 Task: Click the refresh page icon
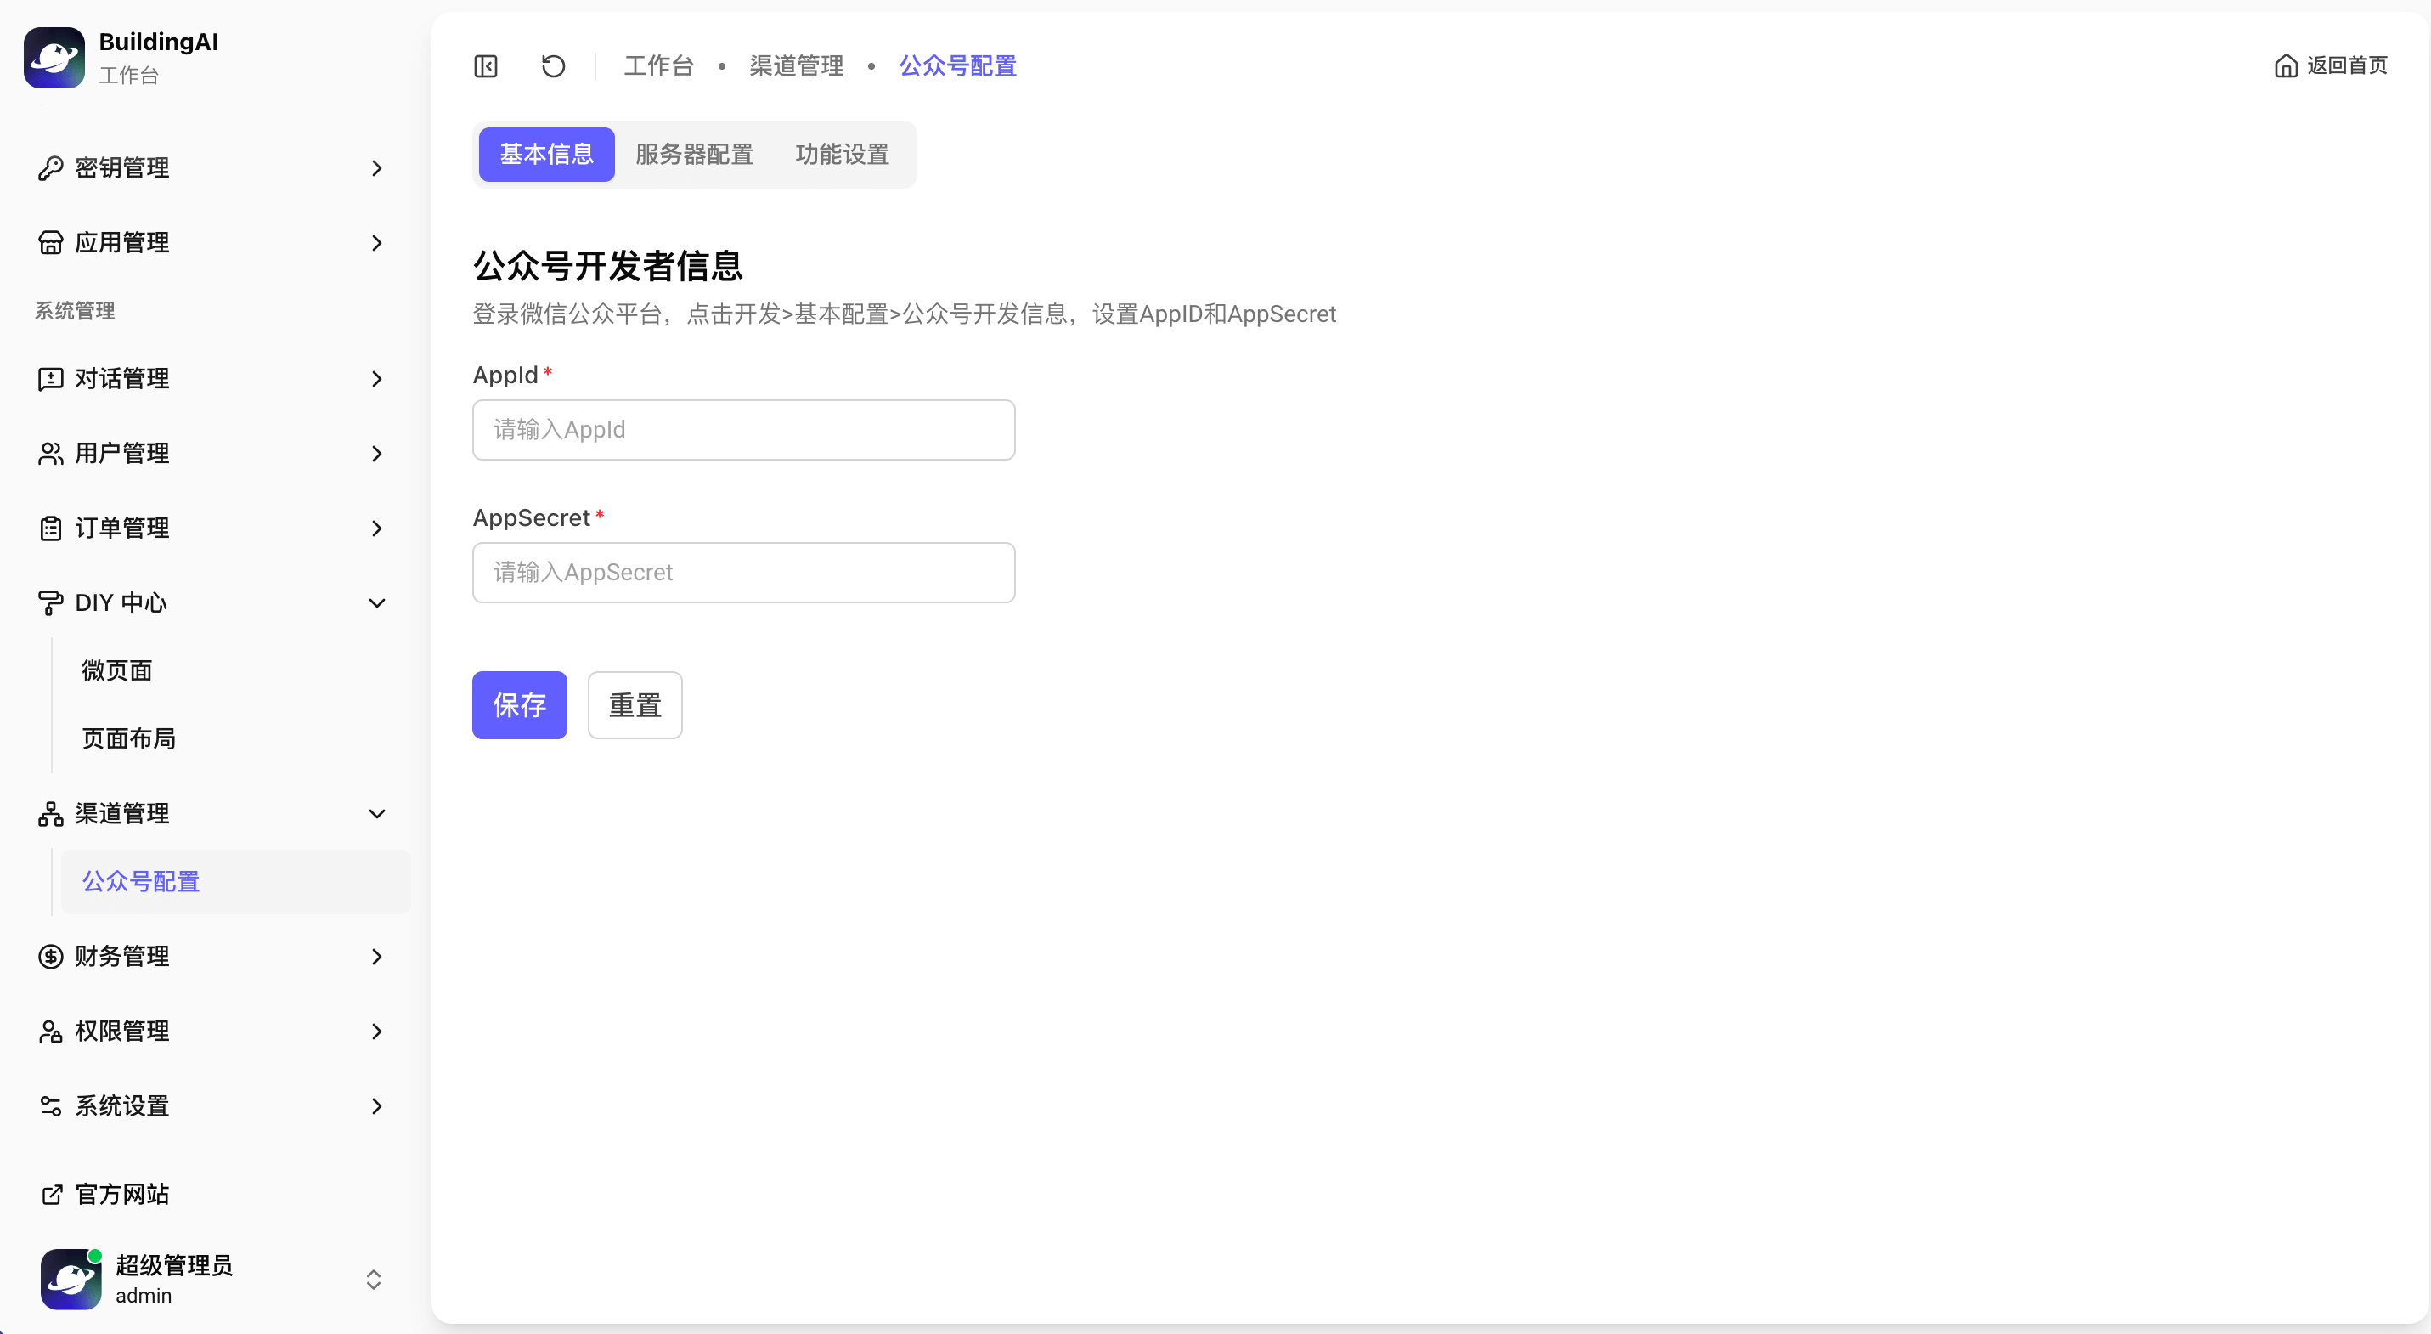[x=553, y=66]
